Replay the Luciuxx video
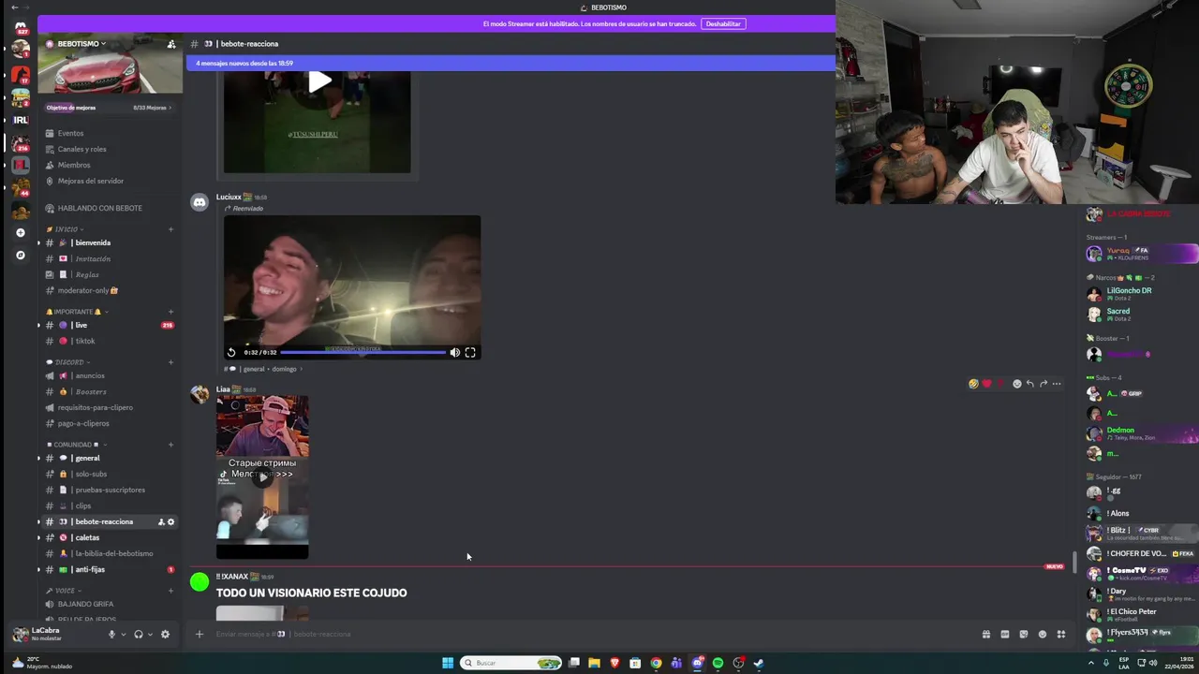This screenshot has height=674, width=1199. pyautogui.click(x=231, y=352)
